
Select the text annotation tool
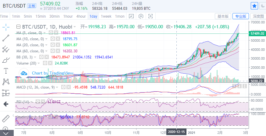(6, 71)
